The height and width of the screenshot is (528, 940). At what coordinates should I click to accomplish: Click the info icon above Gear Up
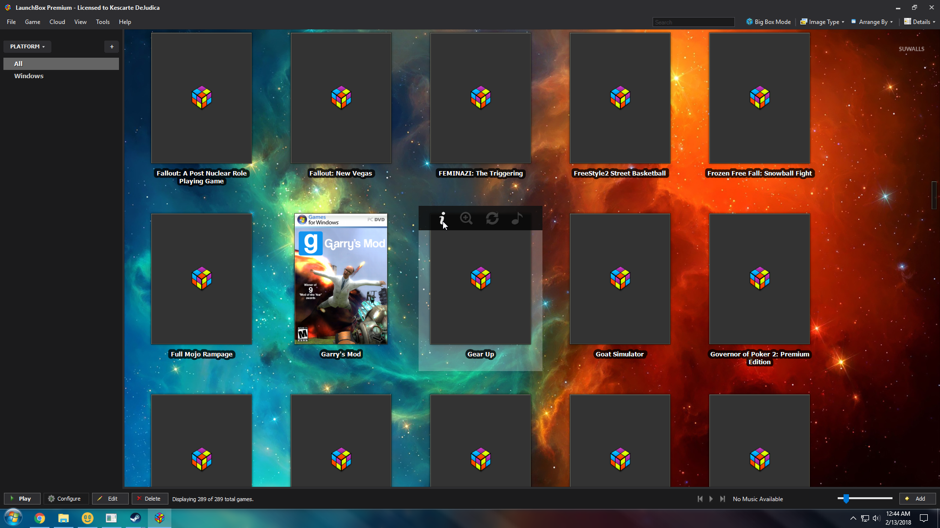[443, 218]
